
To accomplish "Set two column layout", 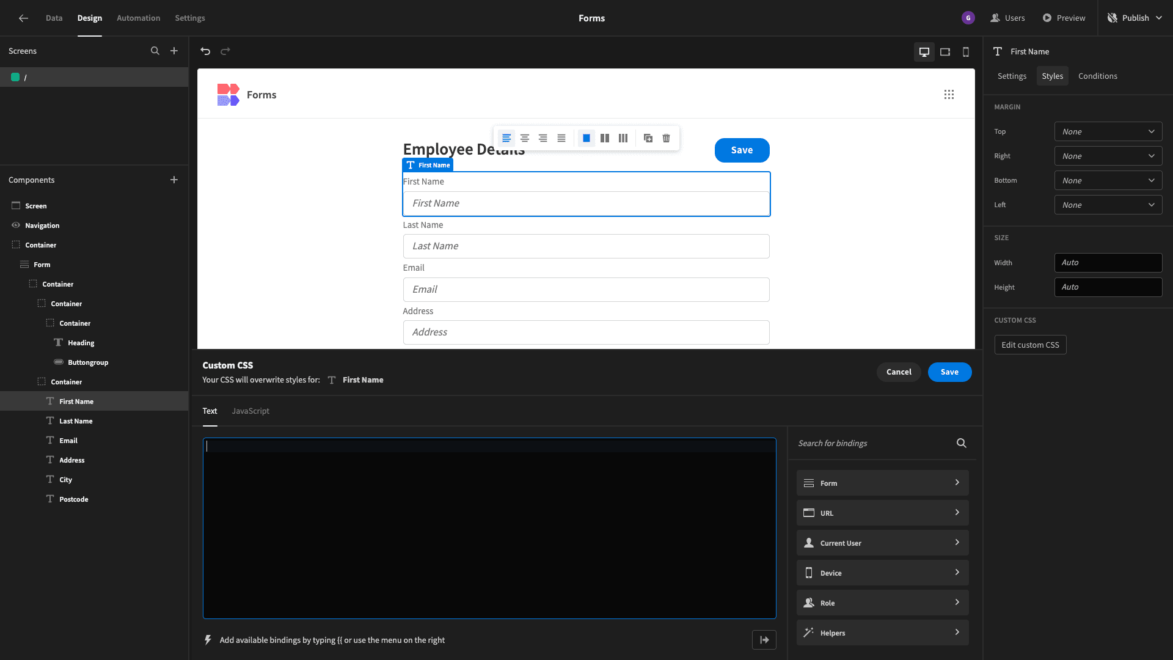I will (x=605, y=138).
